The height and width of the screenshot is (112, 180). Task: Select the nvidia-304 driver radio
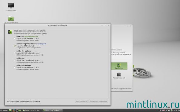point(15,60)
